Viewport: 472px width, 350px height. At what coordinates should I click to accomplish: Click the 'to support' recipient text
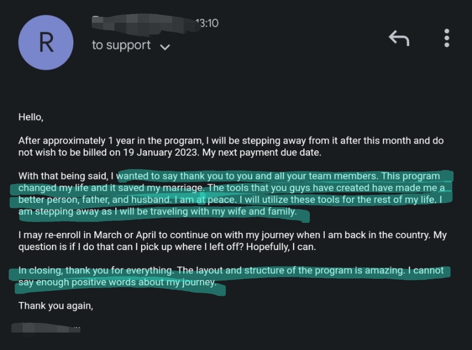pyautogui.click(x=121, y=45)
